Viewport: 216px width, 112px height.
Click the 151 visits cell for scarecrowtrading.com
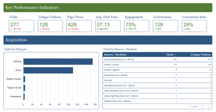point(175,59)
